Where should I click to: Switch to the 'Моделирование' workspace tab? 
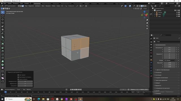[46, 4]
